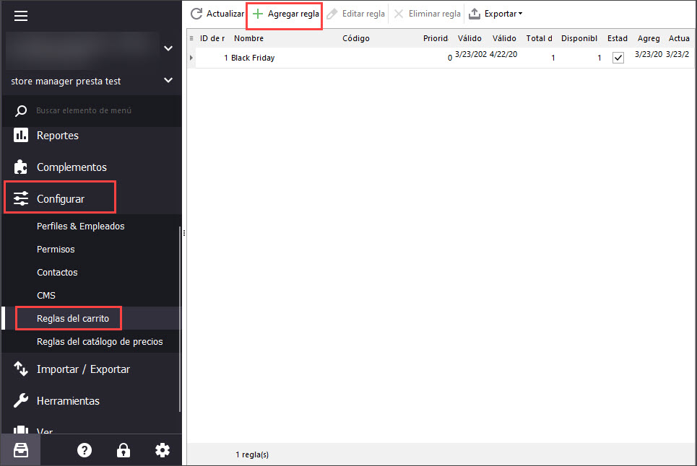This screenshot has width=697, height=466.
Task: Select Contactos submenu item
Action: point(57,273)
